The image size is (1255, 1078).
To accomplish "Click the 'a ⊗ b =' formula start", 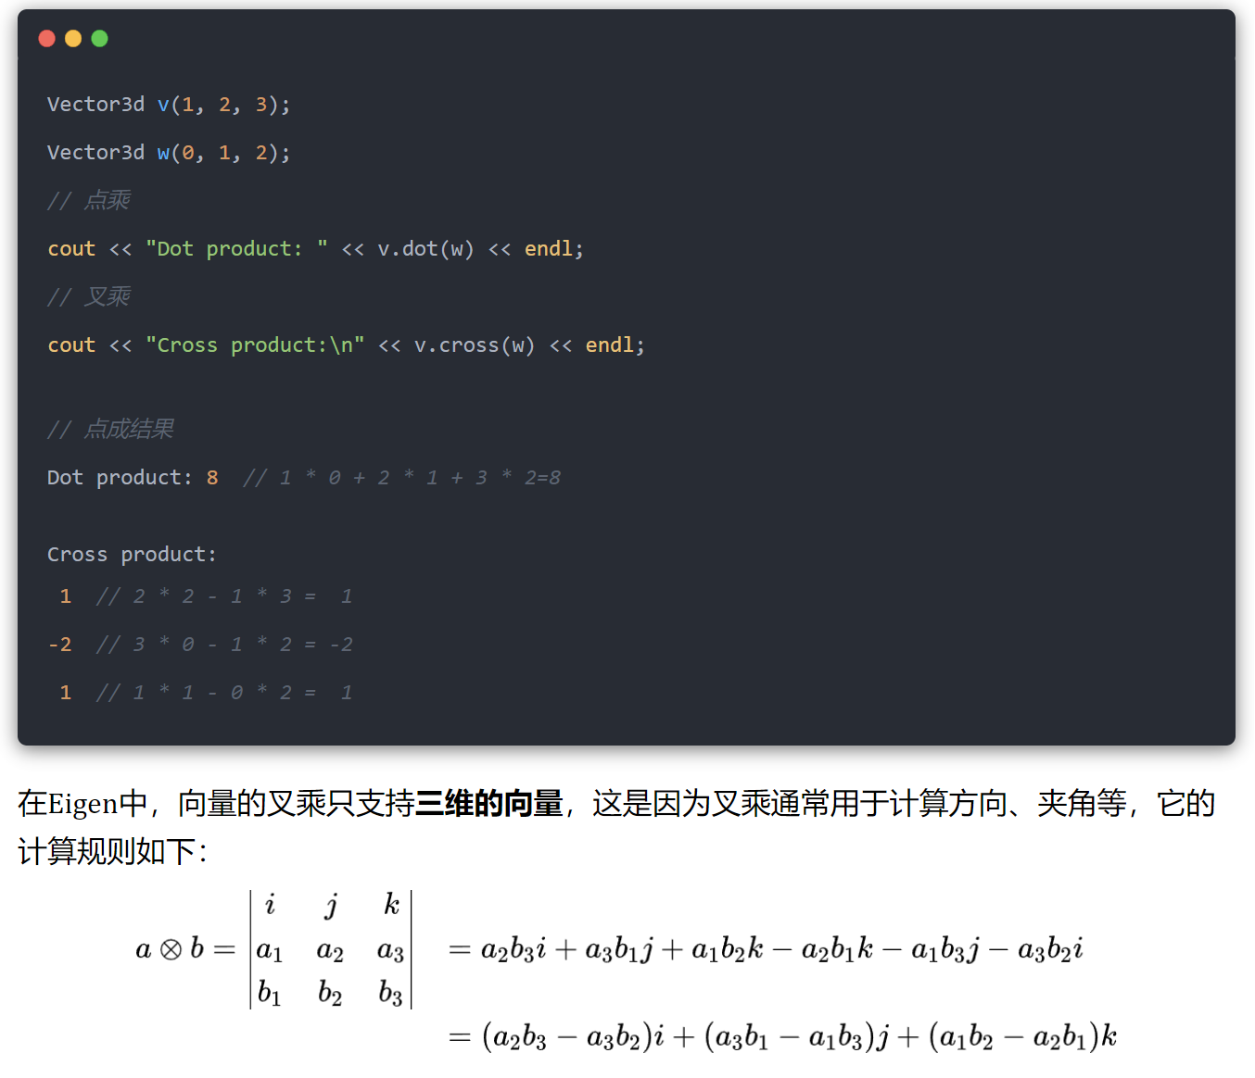I will click(x=185, y=949).
